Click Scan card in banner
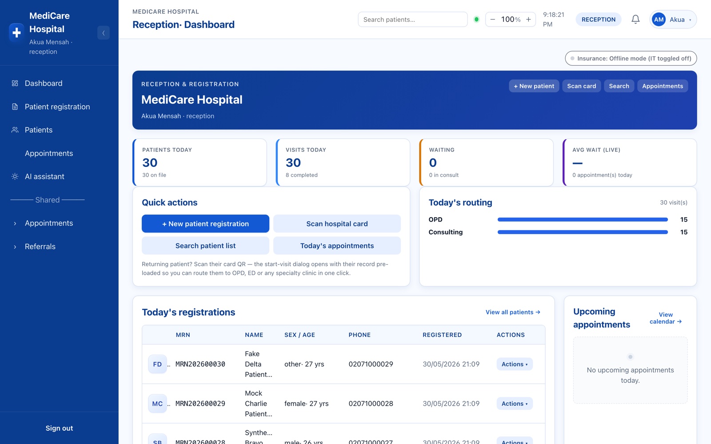This screenshot has width=711, height=444. (581, 86)
